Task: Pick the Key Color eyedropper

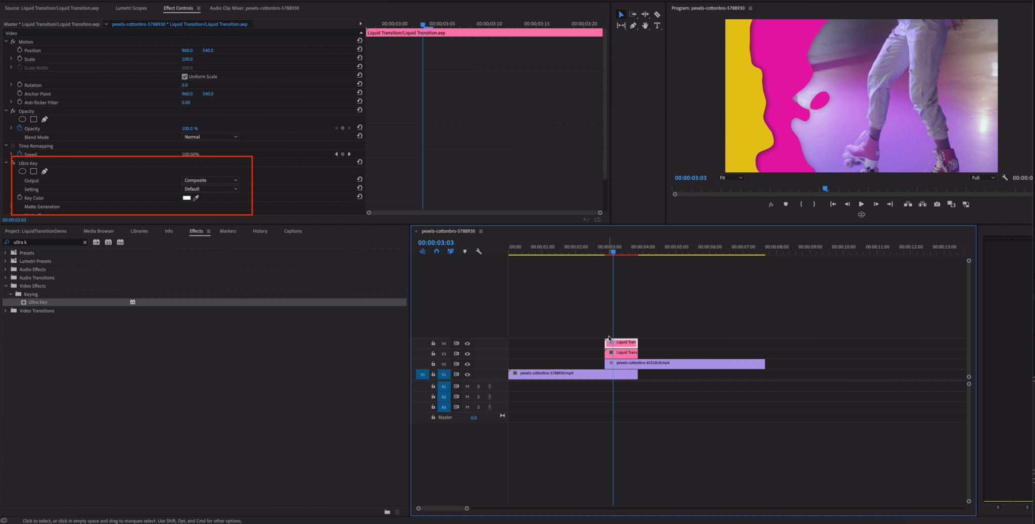Action: (x=196, y=198)
